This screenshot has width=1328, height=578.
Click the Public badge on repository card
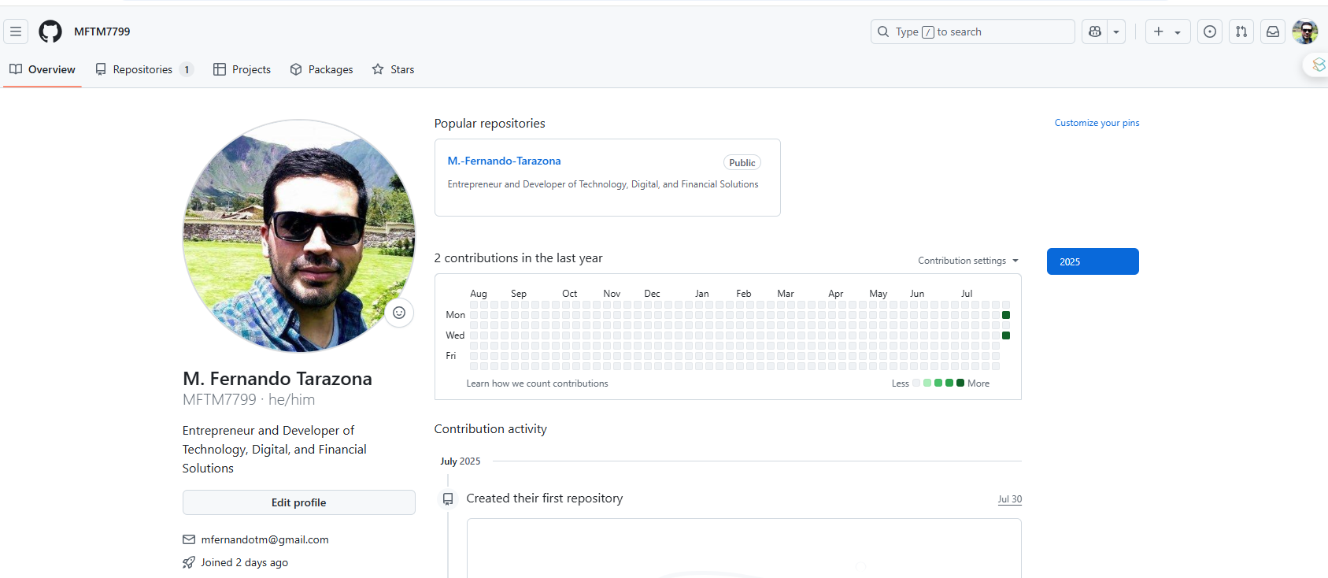click(x=742, y=162)
